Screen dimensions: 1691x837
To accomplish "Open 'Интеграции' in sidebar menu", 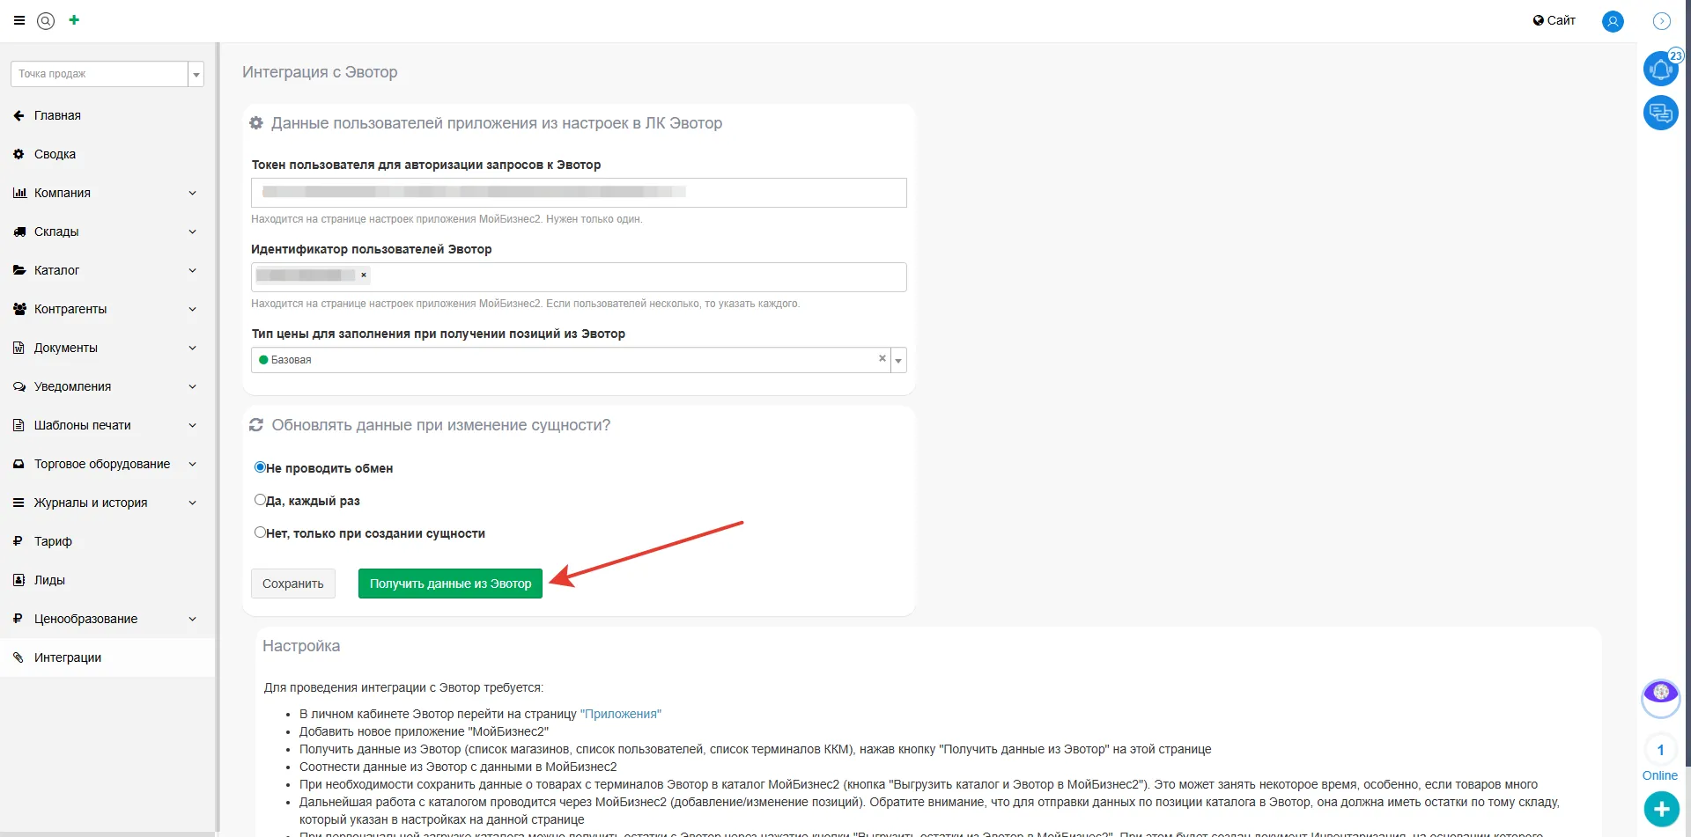I will pyautogui.click(x=68, y=657).
